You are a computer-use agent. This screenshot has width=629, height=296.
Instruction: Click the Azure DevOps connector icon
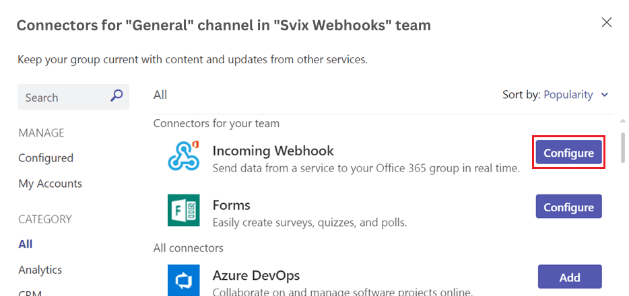[184, 280]
